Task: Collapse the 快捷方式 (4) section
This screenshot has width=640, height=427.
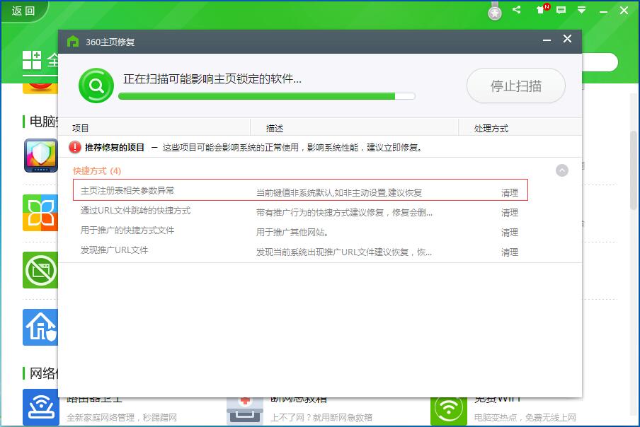Action: pyautogui.click(x=561, y=170)
